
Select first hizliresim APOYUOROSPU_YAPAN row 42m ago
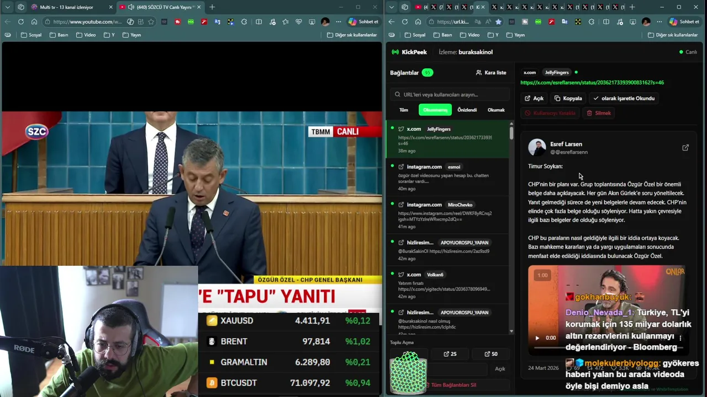pos(447,250)
